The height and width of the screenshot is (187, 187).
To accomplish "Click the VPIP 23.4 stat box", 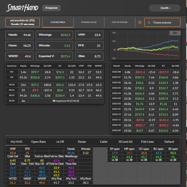I will click(89, 35).
